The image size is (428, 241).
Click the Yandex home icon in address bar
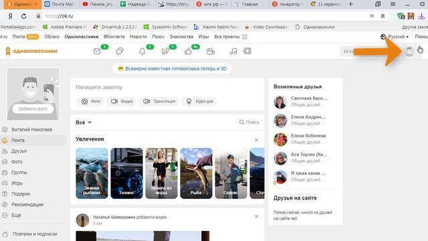10,16
